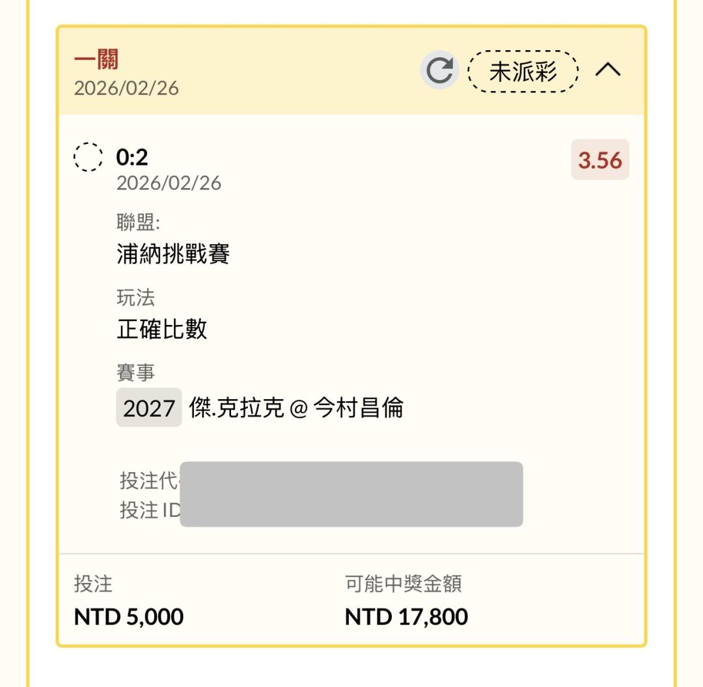Click the refresh icon in the header
Screen dimensions: 703x687
pyautogui.click(x=440, y=71)
